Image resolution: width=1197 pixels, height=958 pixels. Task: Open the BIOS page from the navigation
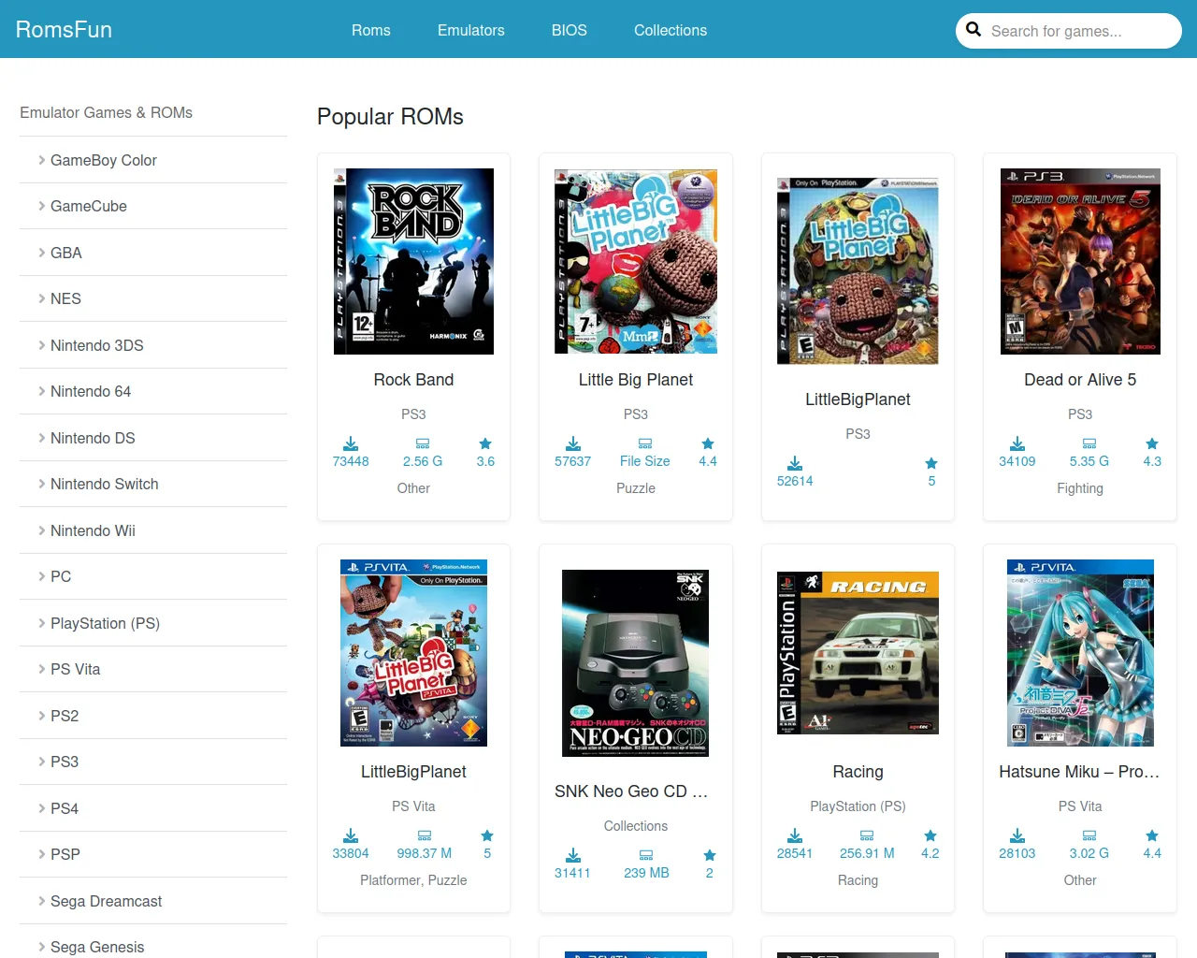tap(569, 30)
